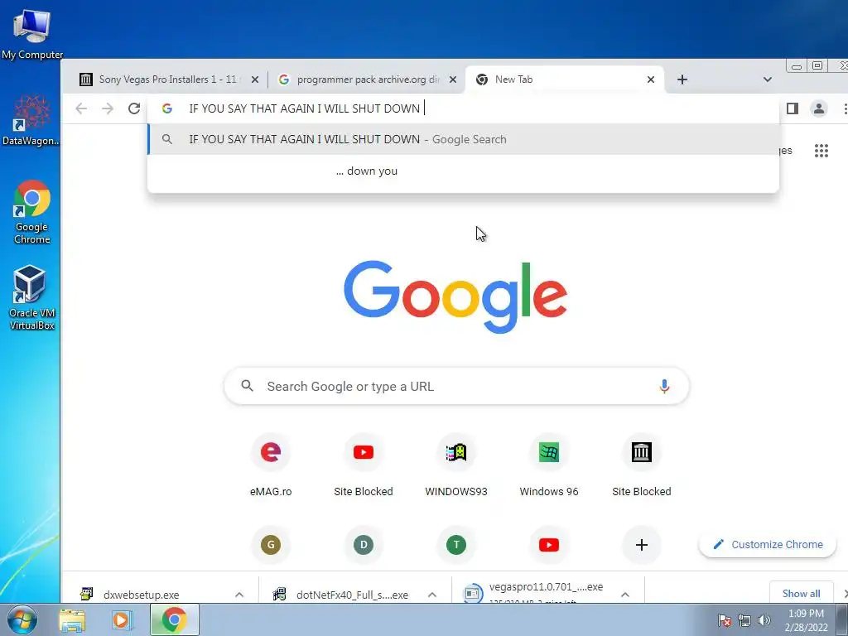
Task: Open the Google apps grid
Action: click(x=821, y=151)
